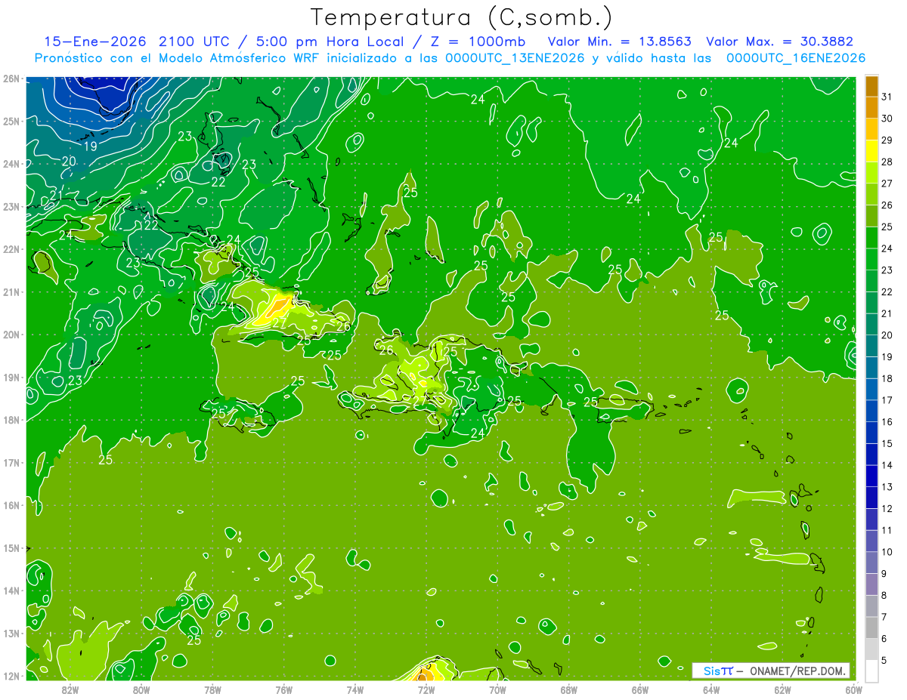This screenshot has width=907, height=700.
Task: Click the 0000UTC_16ENE2026 valid-until text
Action: (796, 58)
